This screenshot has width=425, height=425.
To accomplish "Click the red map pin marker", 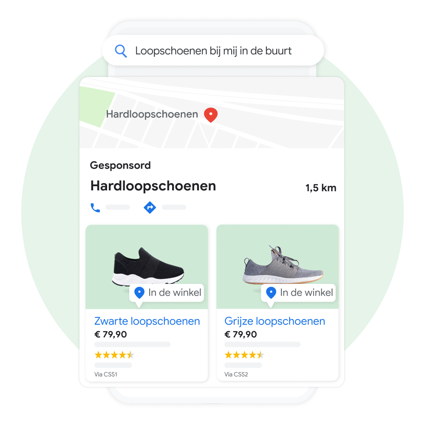I will pyautogui.click(x=211, y=115).
